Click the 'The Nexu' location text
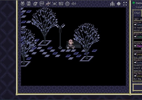 (138, 74)
